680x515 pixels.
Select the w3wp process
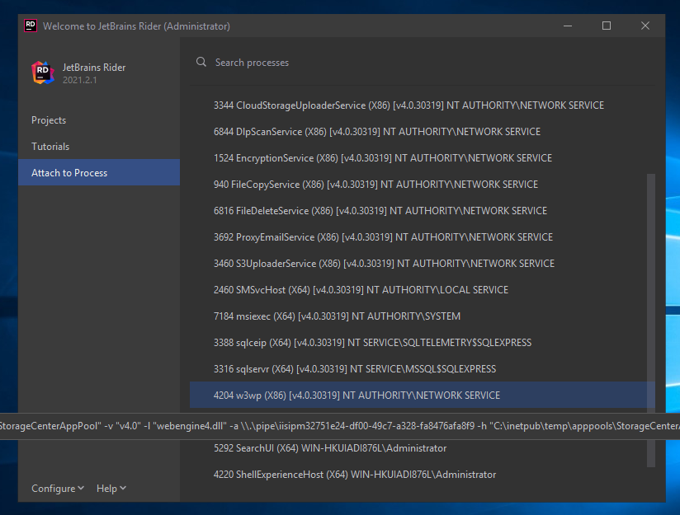pos(357,396)
